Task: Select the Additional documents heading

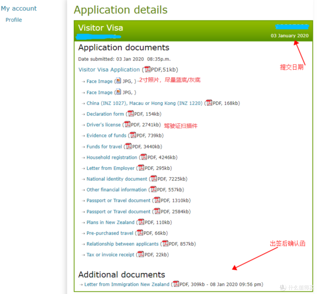Action: (x=122, y=275)
